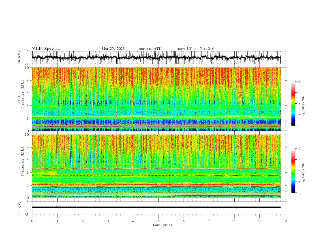Image resolution: width=321 pixels, height=248 pixels.
Task: Click the ch.2 spectrogram color bar
Action: click(293, 171)
